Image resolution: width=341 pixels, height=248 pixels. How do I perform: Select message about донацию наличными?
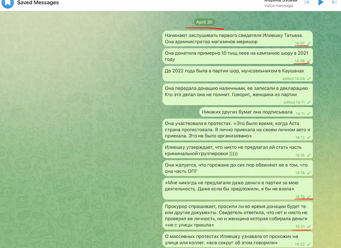coord(237,94)
